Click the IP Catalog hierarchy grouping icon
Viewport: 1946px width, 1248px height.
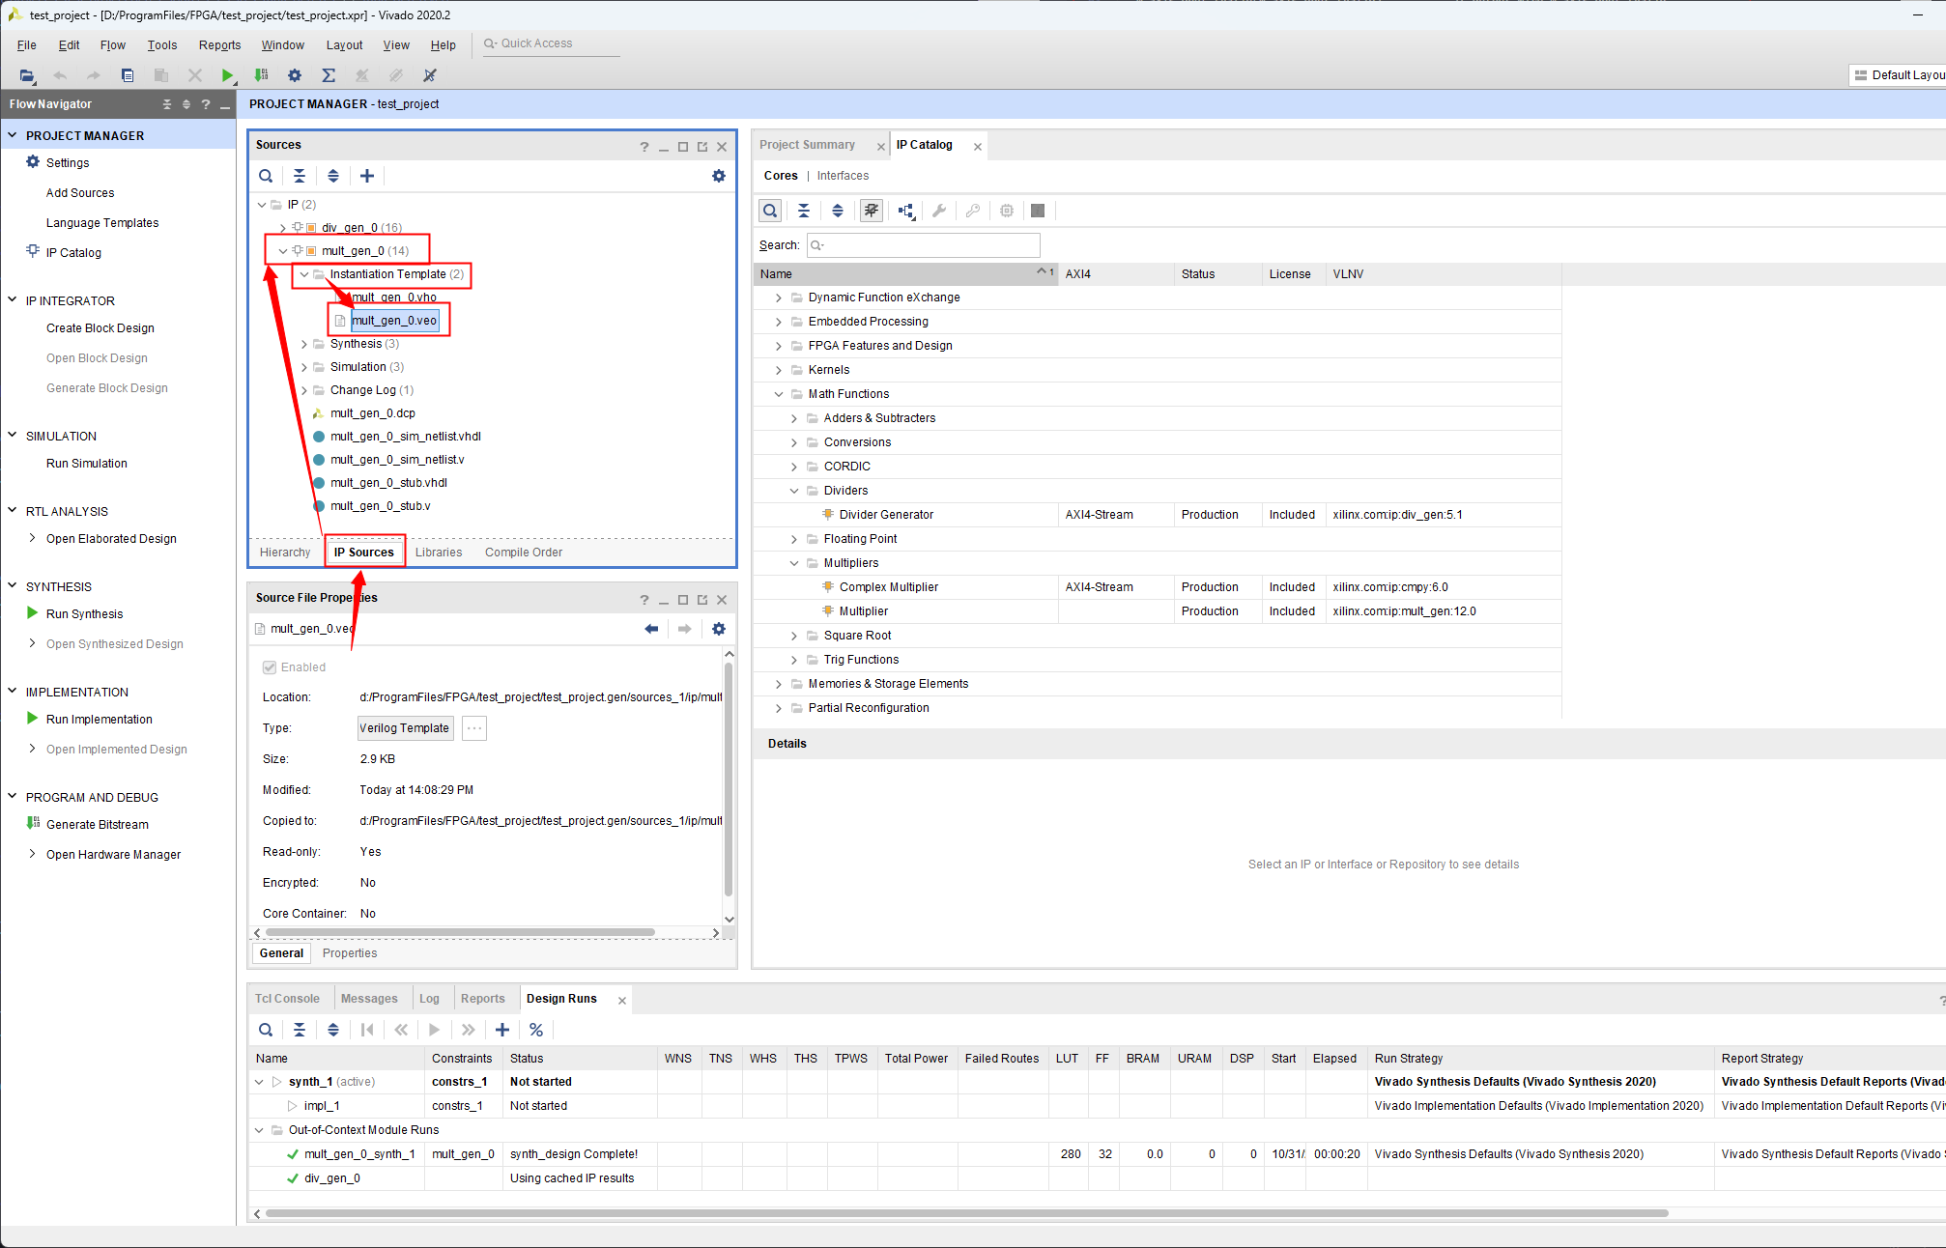[906, 211]
